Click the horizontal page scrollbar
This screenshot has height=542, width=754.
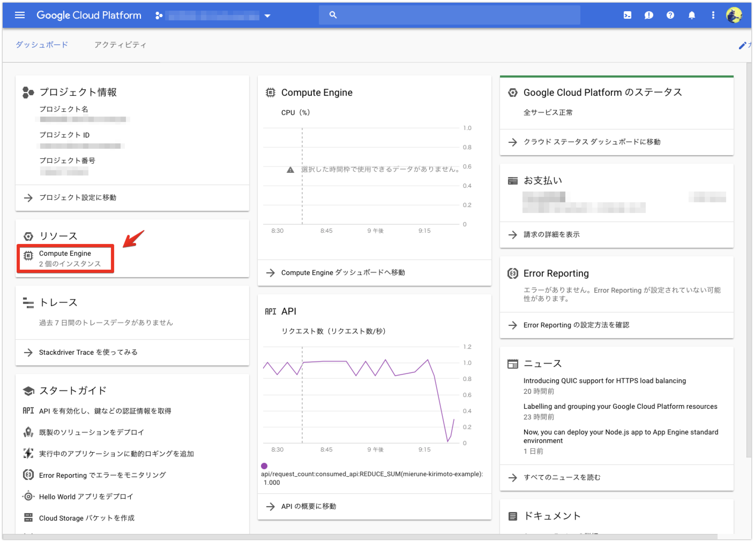click(x=360, y=536)
